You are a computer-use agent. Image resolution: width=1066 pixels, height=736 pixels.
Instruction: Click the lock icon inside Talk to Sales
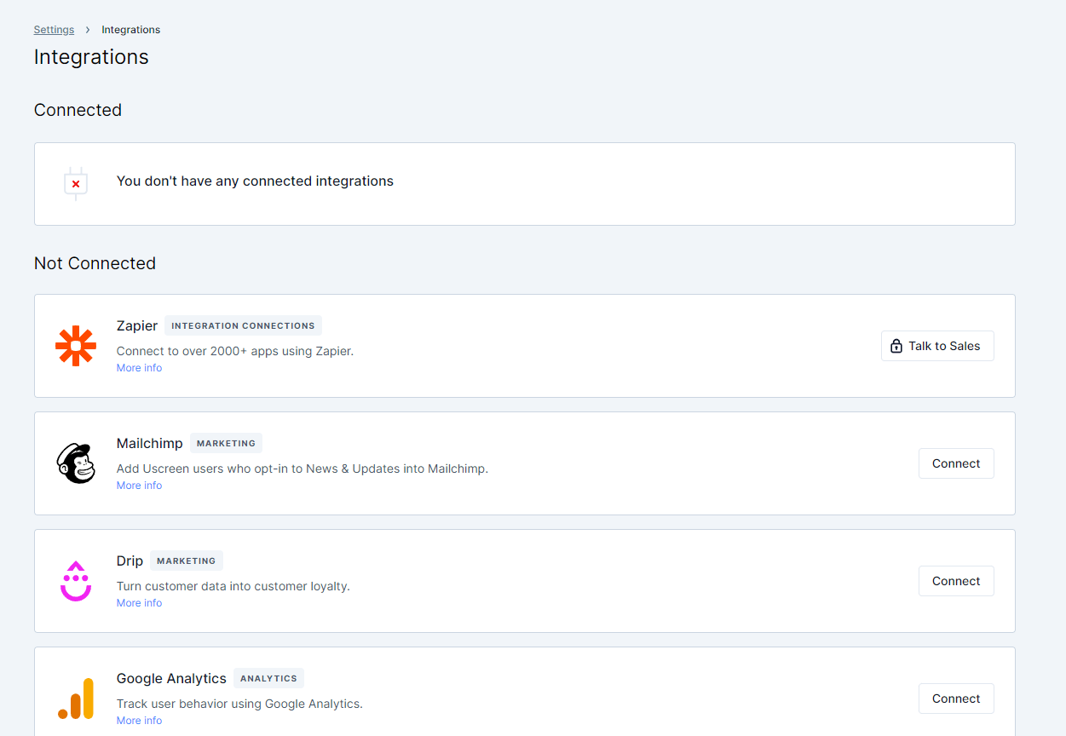[x=896, y=346]
